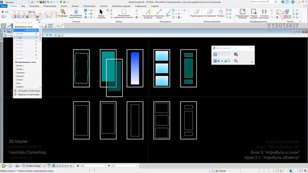Switch to the Аннотация ribbon tab

point(34,6)
